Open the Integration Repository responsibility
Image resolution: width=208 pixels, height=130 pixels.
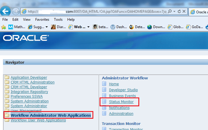[x=29, y=92]
